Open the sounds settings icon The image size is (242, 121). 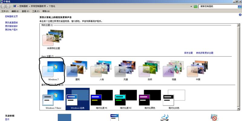tap(165, 117)
